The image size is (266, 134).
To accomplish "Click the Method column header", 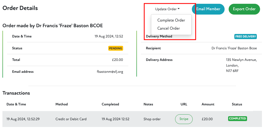I will tap(62, 104).
